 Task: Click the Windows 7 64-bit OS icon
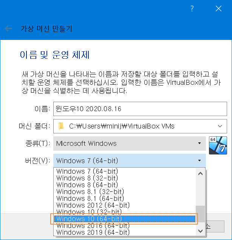[218, 145]
